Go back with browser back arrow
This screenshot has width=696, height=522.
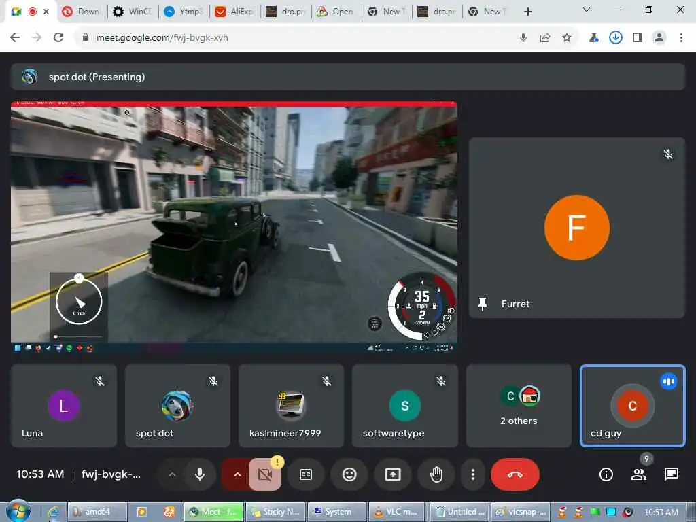point(15,38)
